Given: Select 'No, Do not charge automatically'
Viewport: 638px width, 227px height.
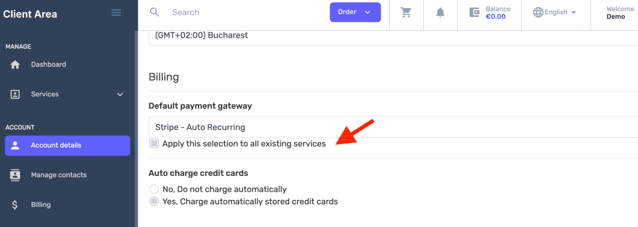Looking at the screenshot, I should tap(154, 189).
